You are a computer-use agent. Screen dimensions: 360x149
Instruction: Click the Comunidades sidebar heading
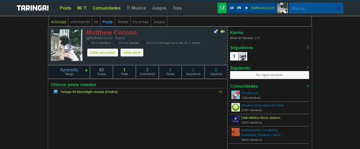click(244, 86)
